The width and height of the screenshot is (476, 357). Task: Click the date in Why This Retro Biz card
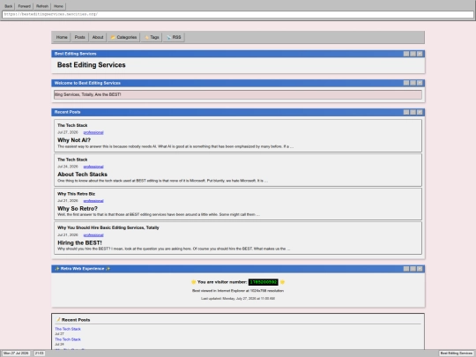point(68,201)
